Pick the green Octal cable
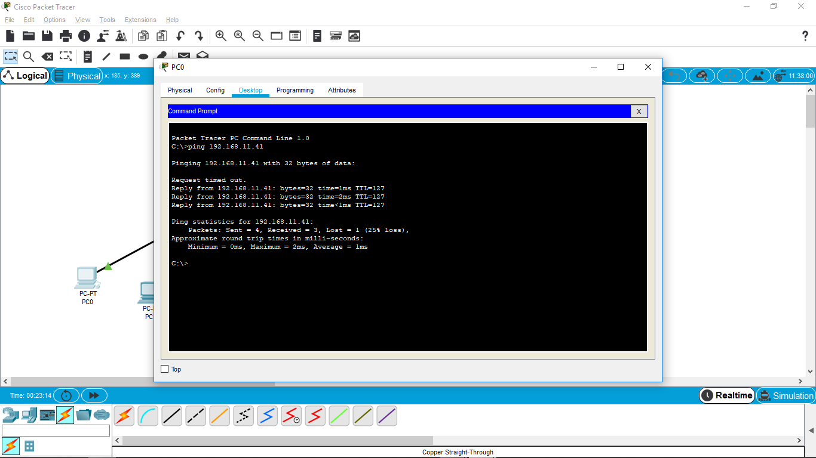The height and width of the screenshot is (458, 816). (x=339, y=416)
